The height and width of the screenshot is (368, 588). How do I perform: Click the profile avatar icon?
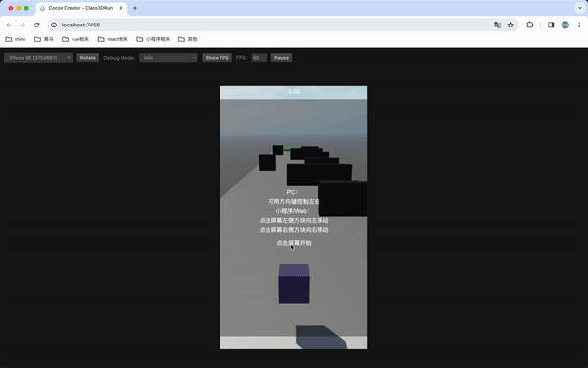[x=565, y=25]
